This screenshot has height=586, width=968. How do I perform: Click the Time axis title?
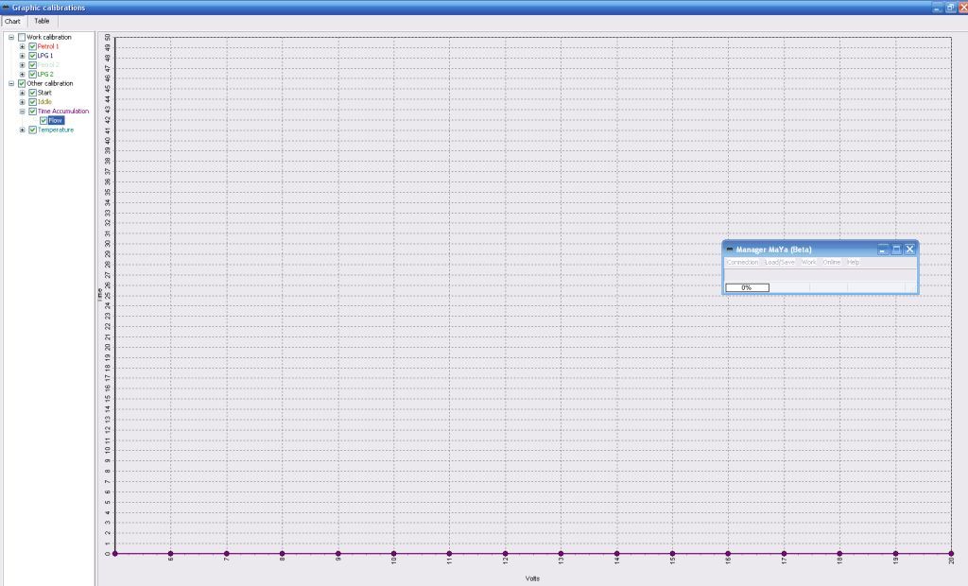[x=100, y=295]
